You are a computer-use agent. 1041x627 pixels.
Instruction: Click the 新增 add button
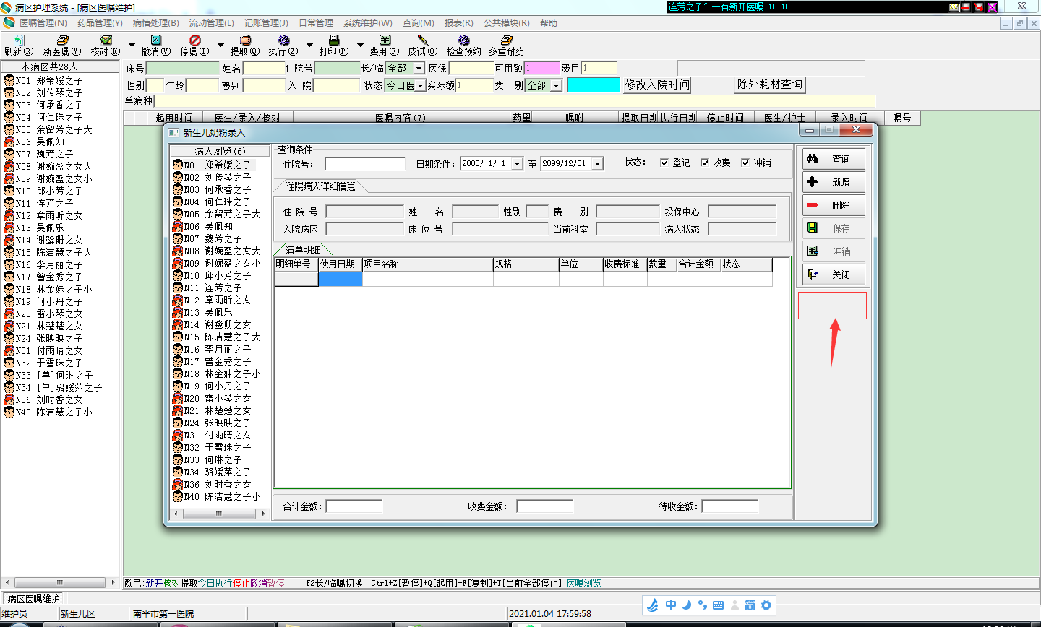(834, 182)
